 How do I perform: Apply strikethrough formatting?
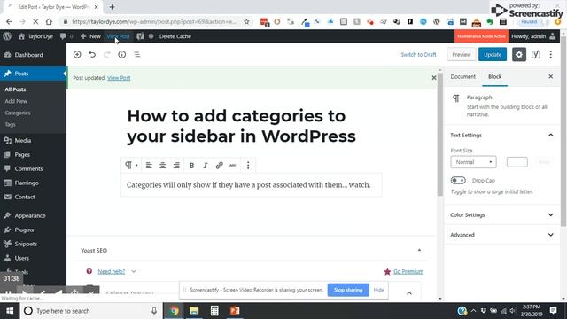click(232, 166)
